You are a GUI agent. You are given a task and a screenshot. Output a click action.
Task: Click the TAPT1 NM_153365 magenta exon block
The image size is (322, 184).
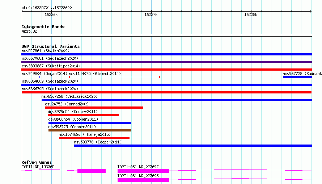(92, 171)
